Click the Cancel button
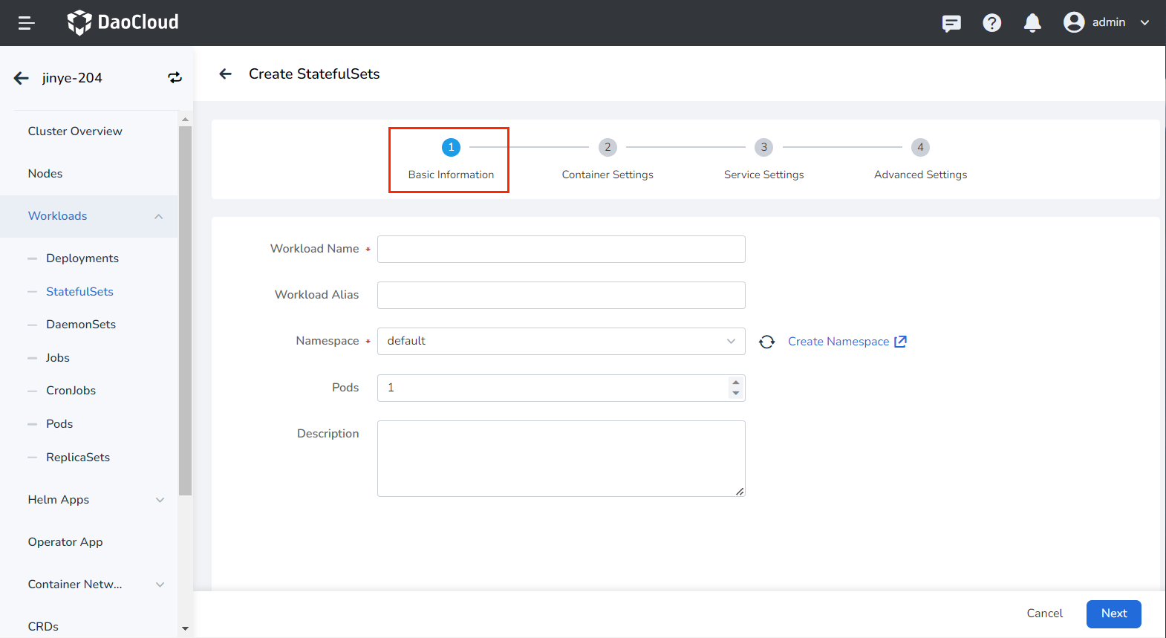 tap(1044, 613)
